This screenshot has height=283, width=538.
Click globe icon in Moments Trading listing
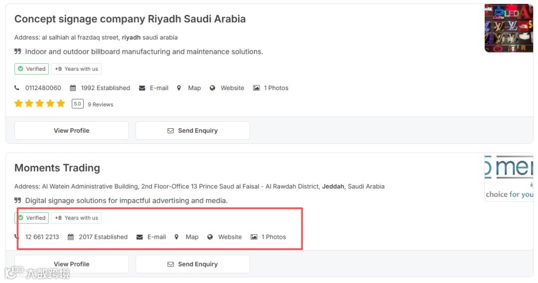point(210,237)
